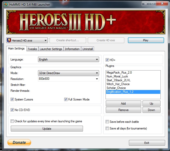Enable Save before each battle
Image resolution: width=170 pixels, height=151 pixels.
click(107, 122)
